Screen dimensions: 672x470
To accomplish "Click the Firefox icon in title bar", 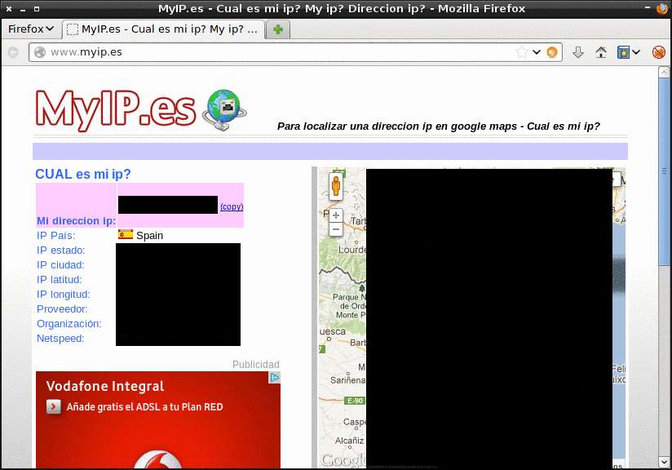I will (x=662, y=9).
